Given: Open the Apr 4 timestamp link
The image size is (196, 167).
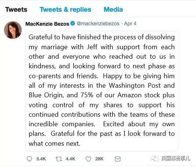Looking at the screenshot, I should point(130,23).
